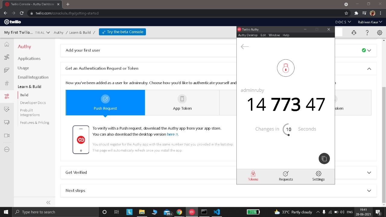386x217 pixels.
Task: Open the Edit menu in Authy
Action: 263,35
